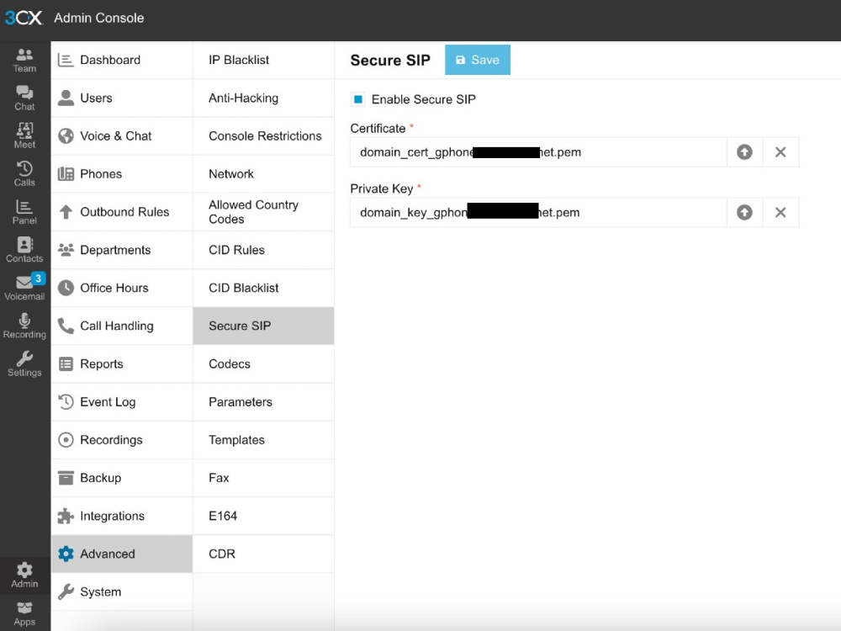Click the Admin Console title text

(x=98, y=18)
